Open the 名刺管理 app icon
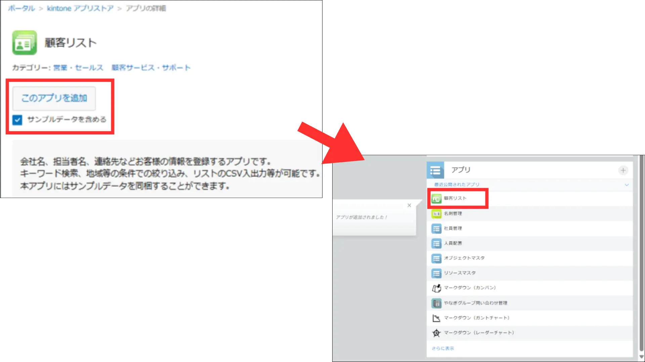 (x=436, y=214)
